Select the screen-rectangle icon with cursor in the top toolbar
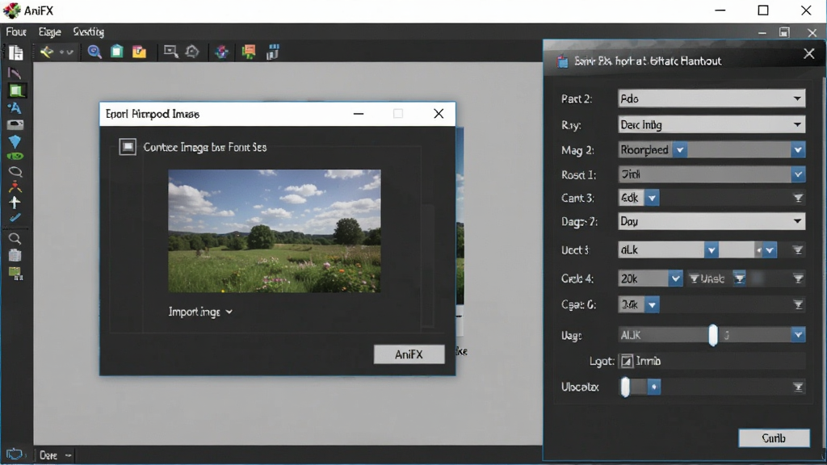The width and height of the screenshot is (827, 465). pyautogui.click(x=170, y=52)
